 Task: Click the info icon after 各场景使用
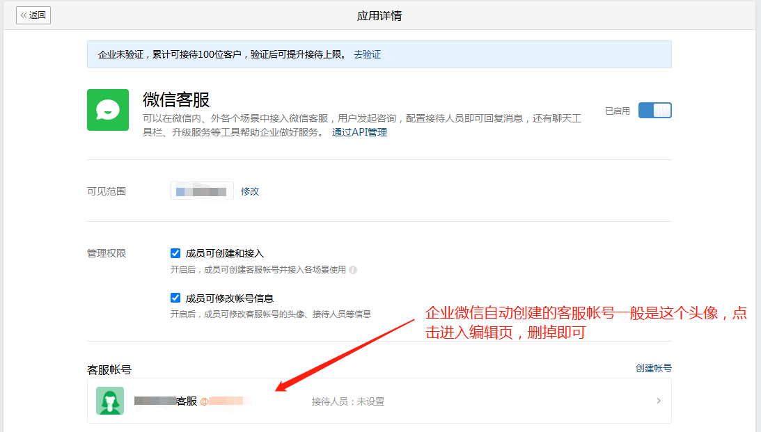(x=353, y=270)
